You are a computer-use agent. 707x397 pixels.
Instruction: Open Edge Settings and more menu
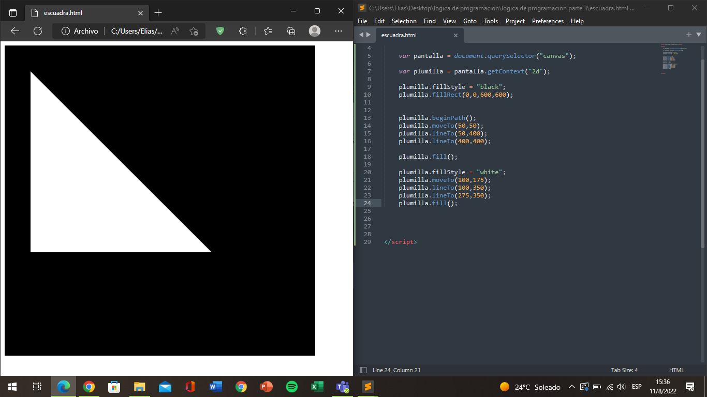(x=338, y=31)
